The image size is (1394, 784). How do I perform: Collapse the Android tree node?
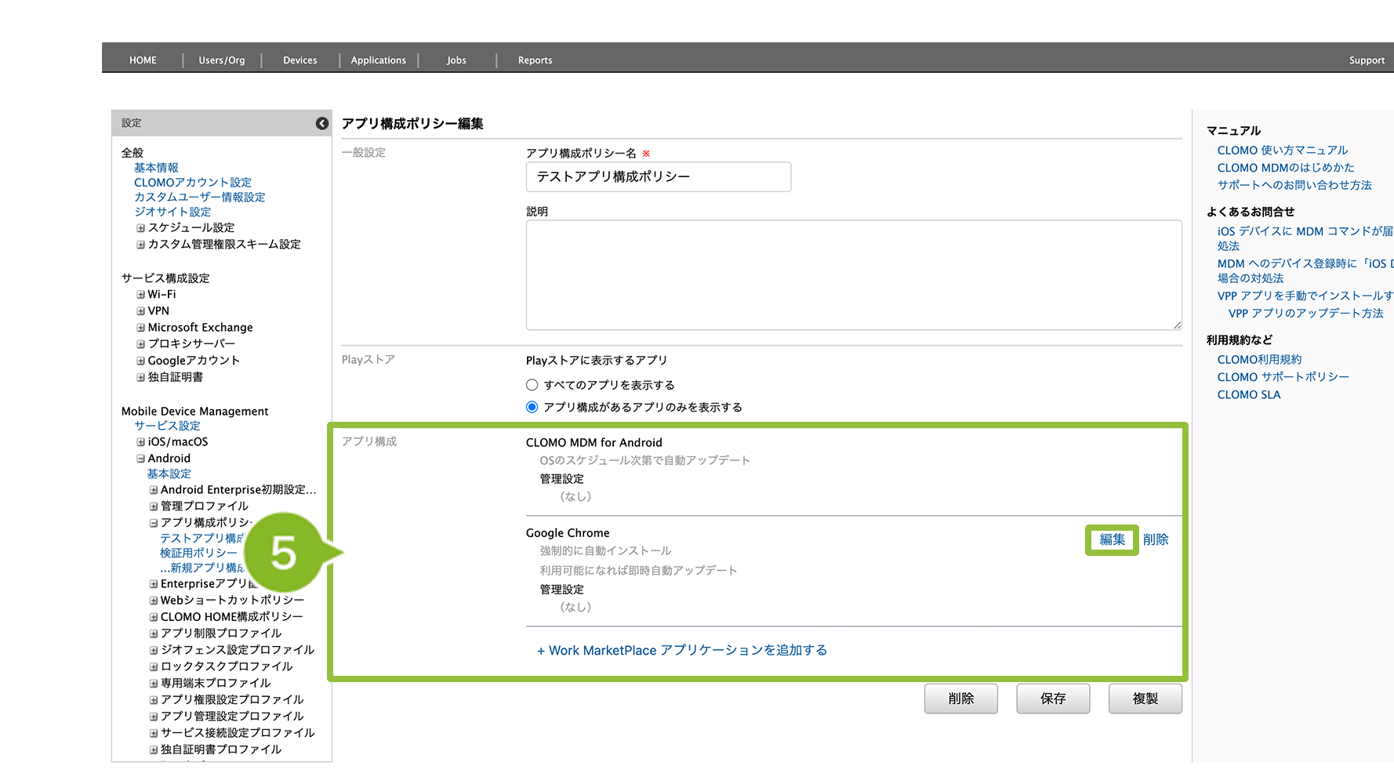tap(141, 459)
